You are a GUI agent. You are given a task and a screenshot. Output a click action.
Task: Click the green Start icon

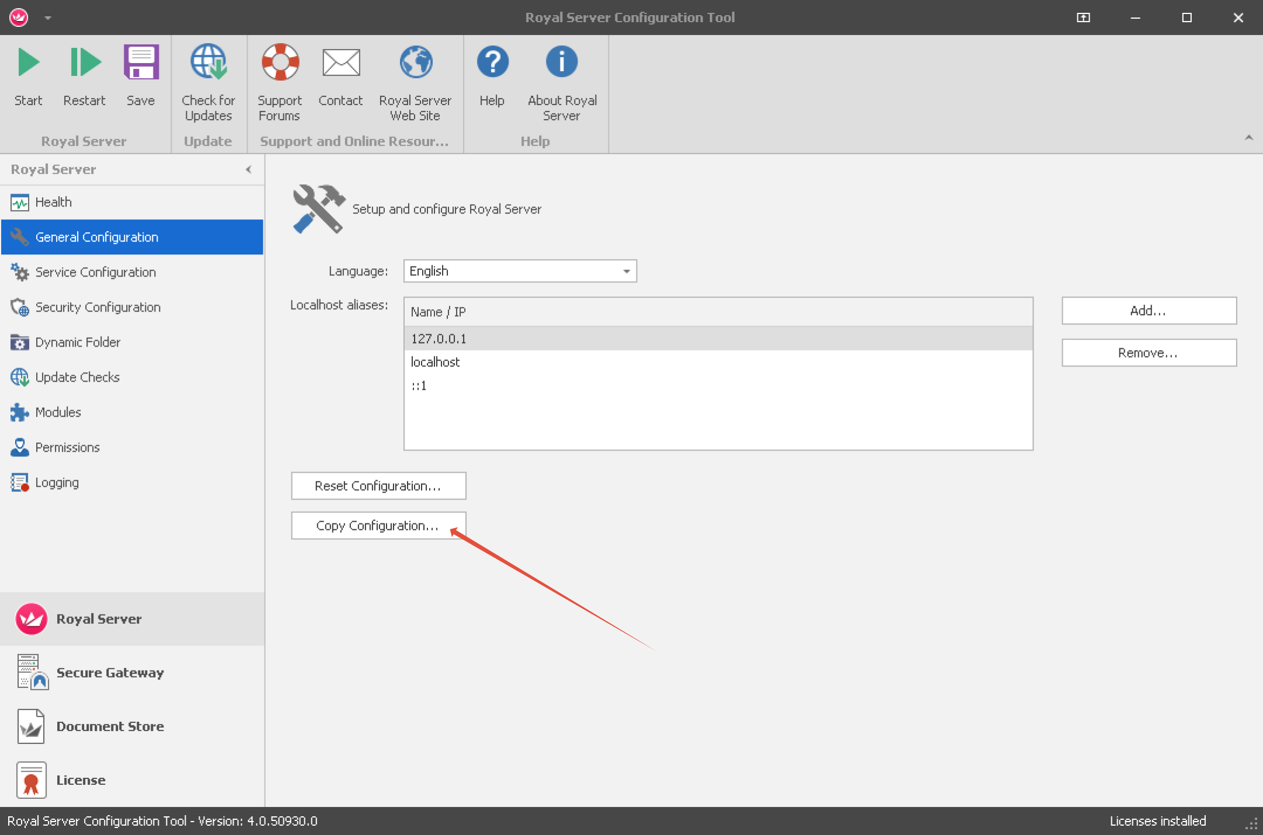[28, 63]
